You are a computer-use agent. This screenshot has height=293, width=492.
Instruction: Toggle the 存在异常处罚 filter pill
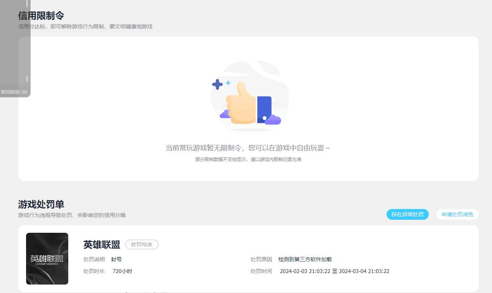[x=407, y=214]
